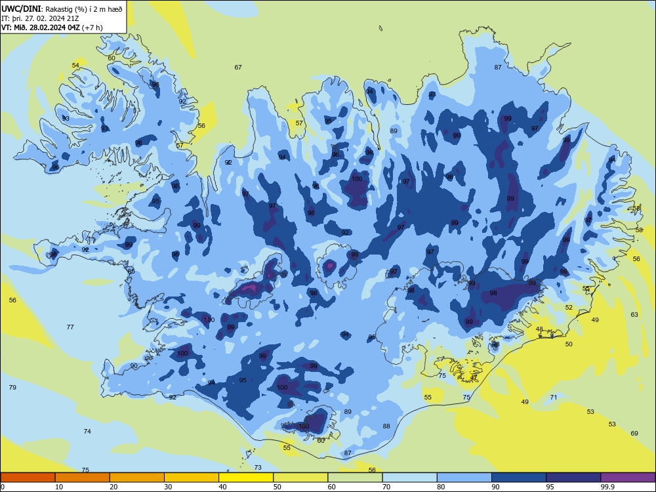Click the offshore humidity value 79

(12, 388)
